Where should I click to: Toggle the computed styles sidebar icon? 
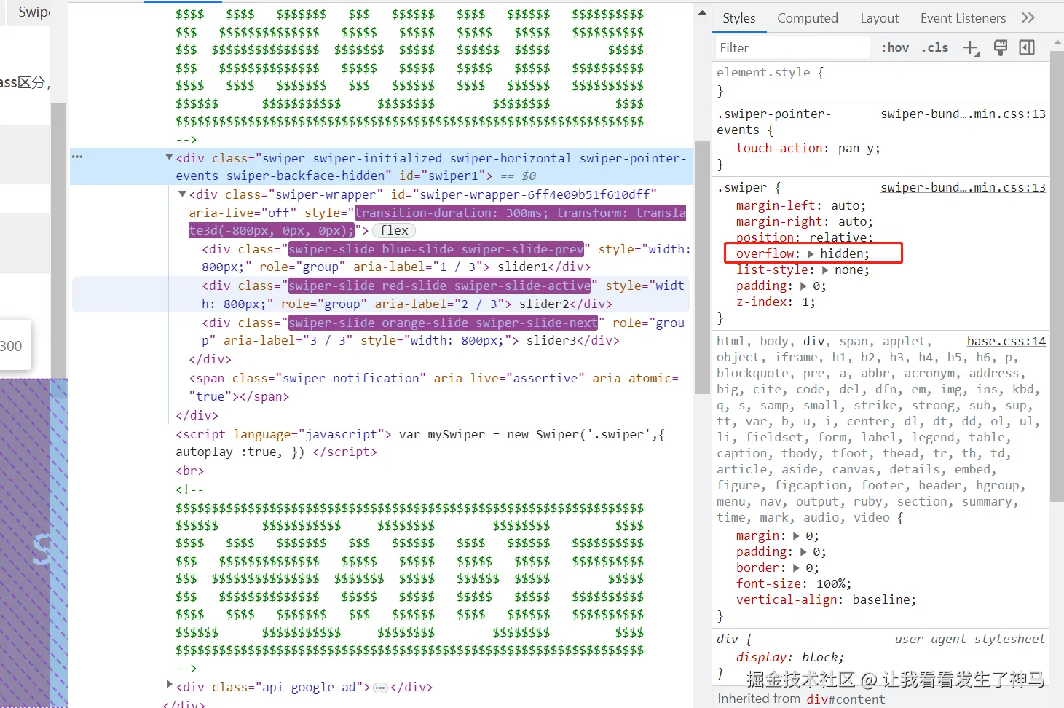pos(1027,48)
